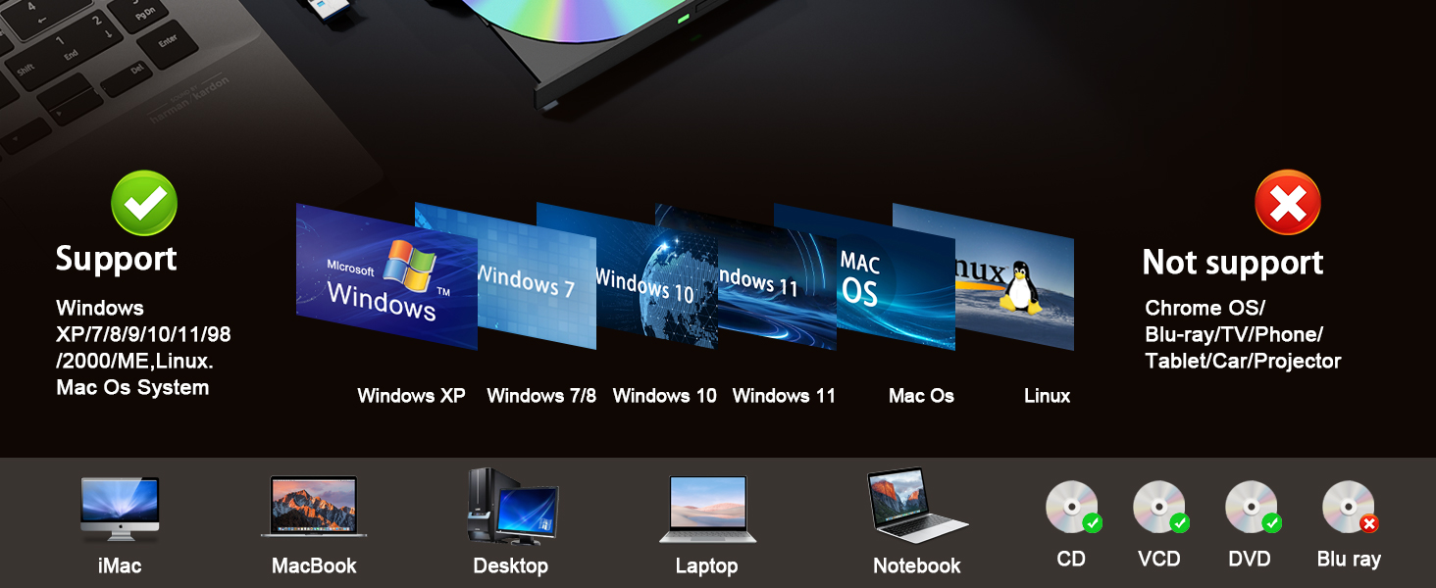Screen dimensions: 1436x588
Task: Click the Support heading text
Action: [x=116, y=259]
